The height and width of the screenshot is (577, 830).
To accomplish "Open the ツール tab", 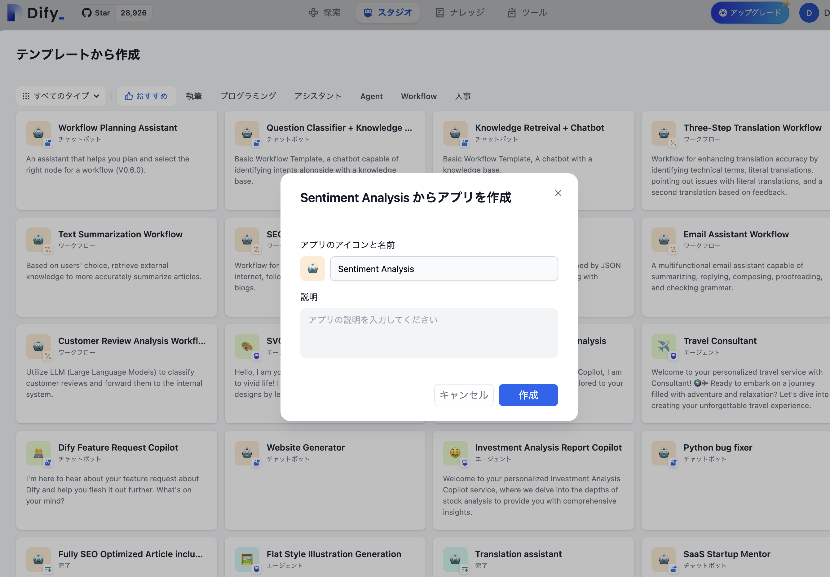I will 527,13.
